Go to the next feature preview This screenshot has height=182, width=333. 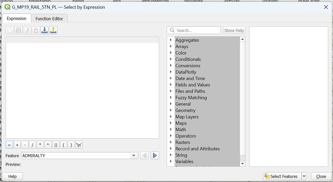155,156
